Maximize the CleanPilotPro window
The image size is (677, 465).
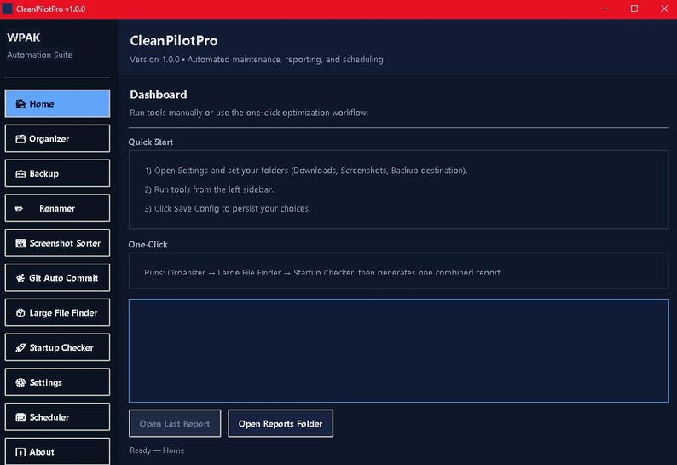pyautogui.click(x=634, y=9)
